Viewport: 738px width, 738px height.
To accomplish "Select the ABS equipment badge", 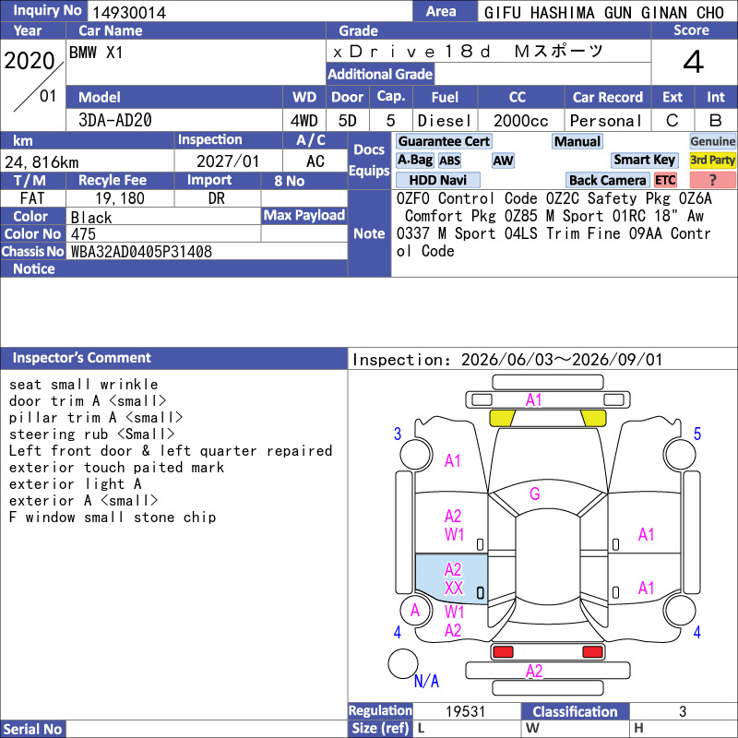I will 449,161.
